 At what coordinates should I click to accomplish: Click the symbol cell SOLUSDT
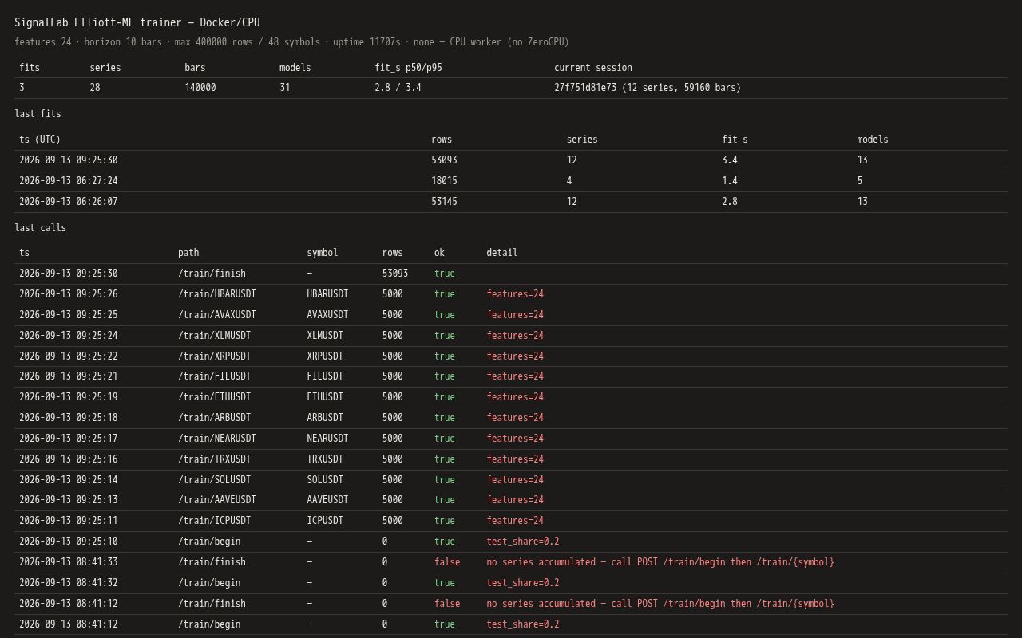(325, 480)
